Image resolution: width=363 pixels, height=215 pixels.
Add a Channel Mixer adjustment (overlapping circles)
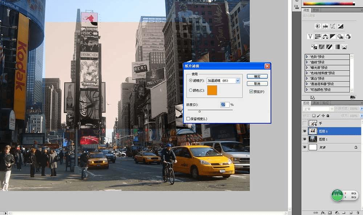pos(348,37)
